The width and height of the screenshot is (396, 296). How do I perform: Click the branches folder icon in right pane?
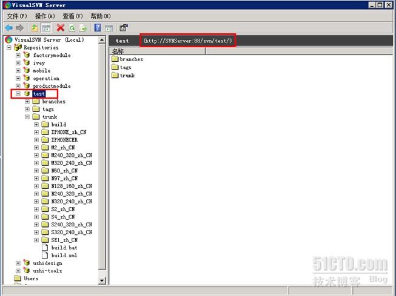[115, 59]
